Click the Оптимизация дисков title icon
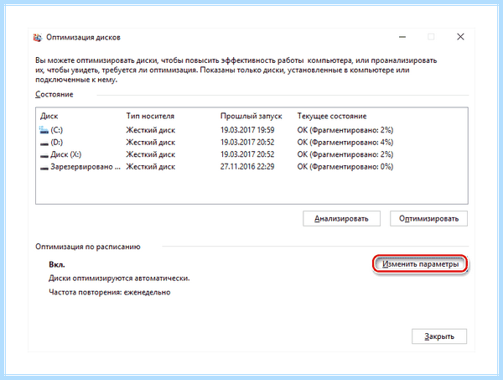 [x=38, y=38]
